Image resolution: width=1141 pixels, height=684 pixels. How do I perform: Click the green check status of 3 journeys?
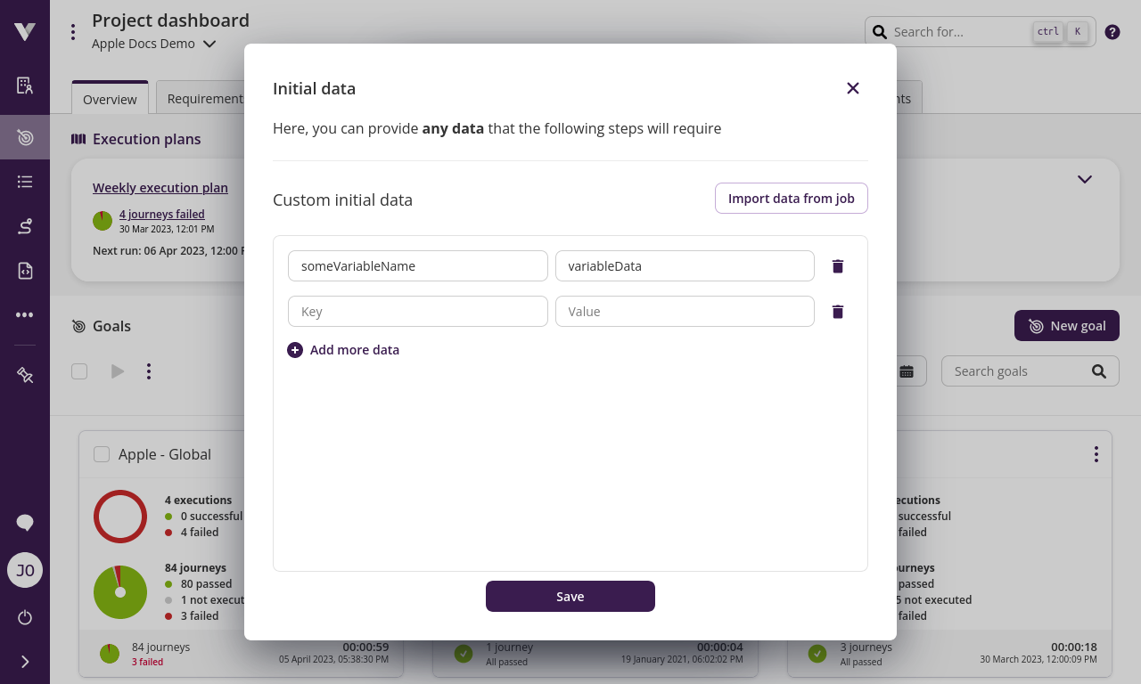click(817, 654)
